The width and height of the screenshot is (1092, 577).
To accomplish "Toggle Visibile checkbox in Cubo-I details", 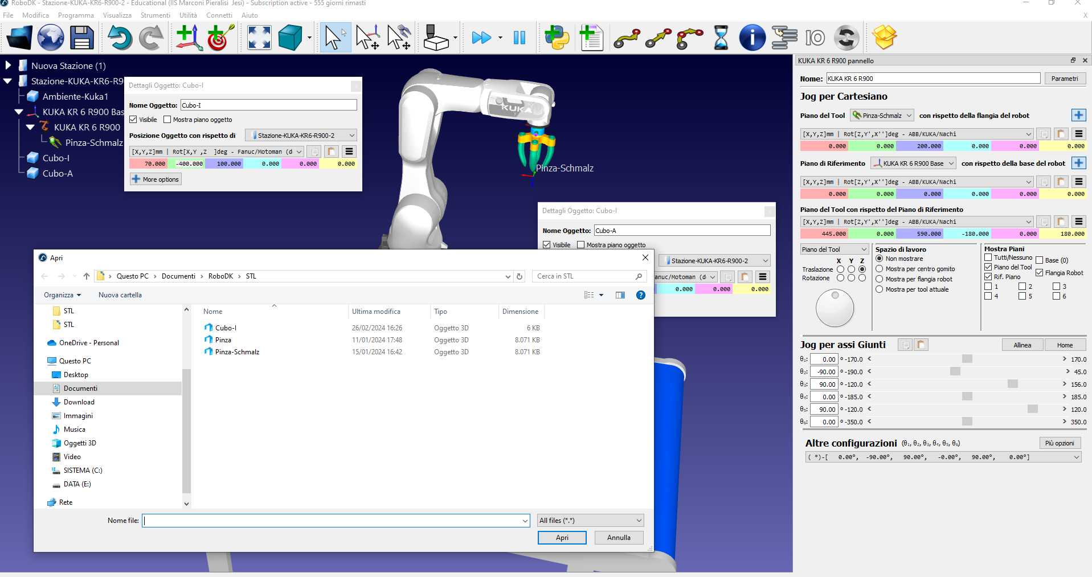I will 133,120.
